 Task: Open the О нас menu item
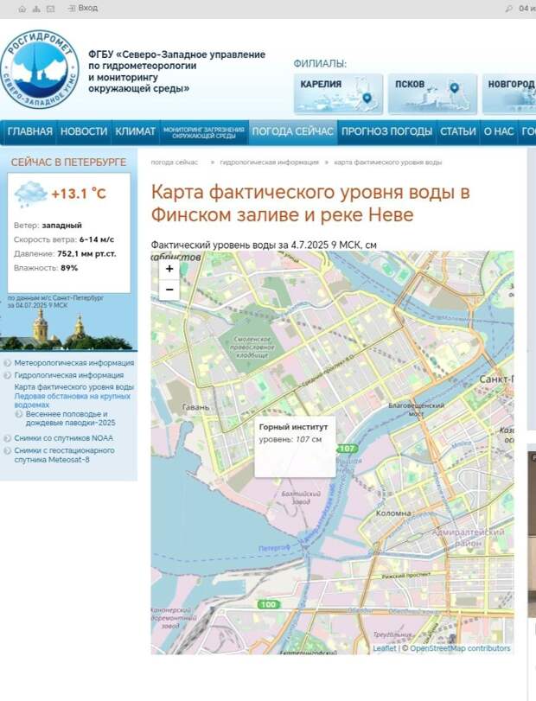tap(499, 131)
